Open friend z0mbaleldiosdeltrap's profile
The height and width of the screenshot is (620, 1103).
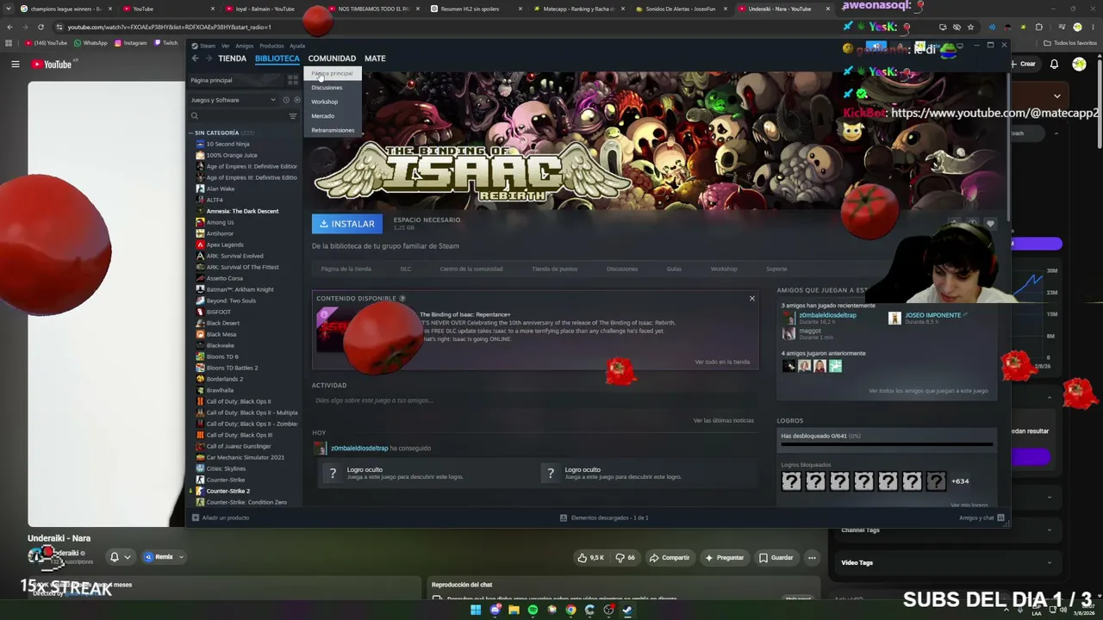[x=827, y=315]
